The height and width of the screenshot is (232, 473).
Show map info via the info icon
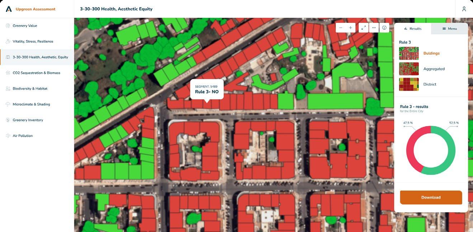[384, 28]
